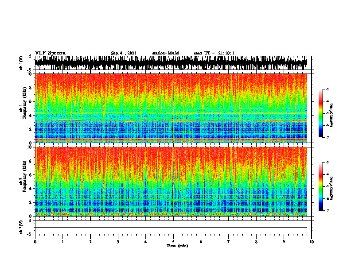Screen dimensions: 351x271
Task: Click time axis tick label '1'
Action: (x=62, y=242)
